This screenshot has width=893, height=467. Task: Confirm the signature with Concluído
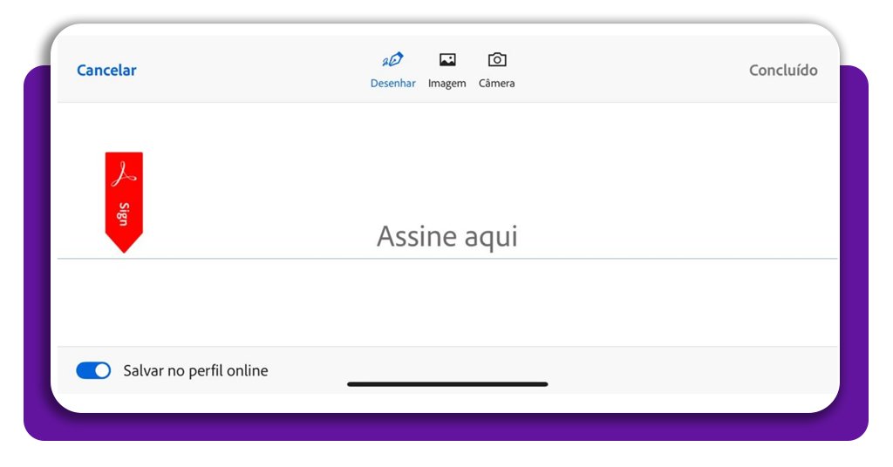click(783, 71)
